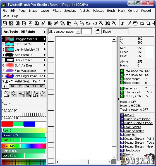This screenshot has height=166, width=156.
Task: Select the paintbrush tool icon
Action: [x=123, y=23]
